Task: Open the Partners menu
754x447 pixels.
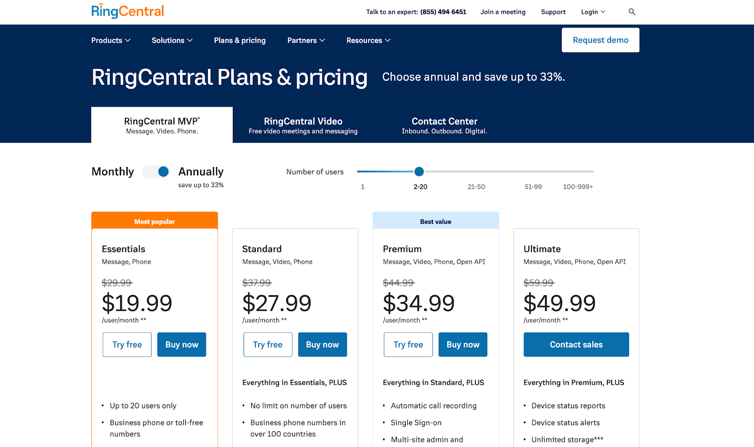Action: [306, 41]
